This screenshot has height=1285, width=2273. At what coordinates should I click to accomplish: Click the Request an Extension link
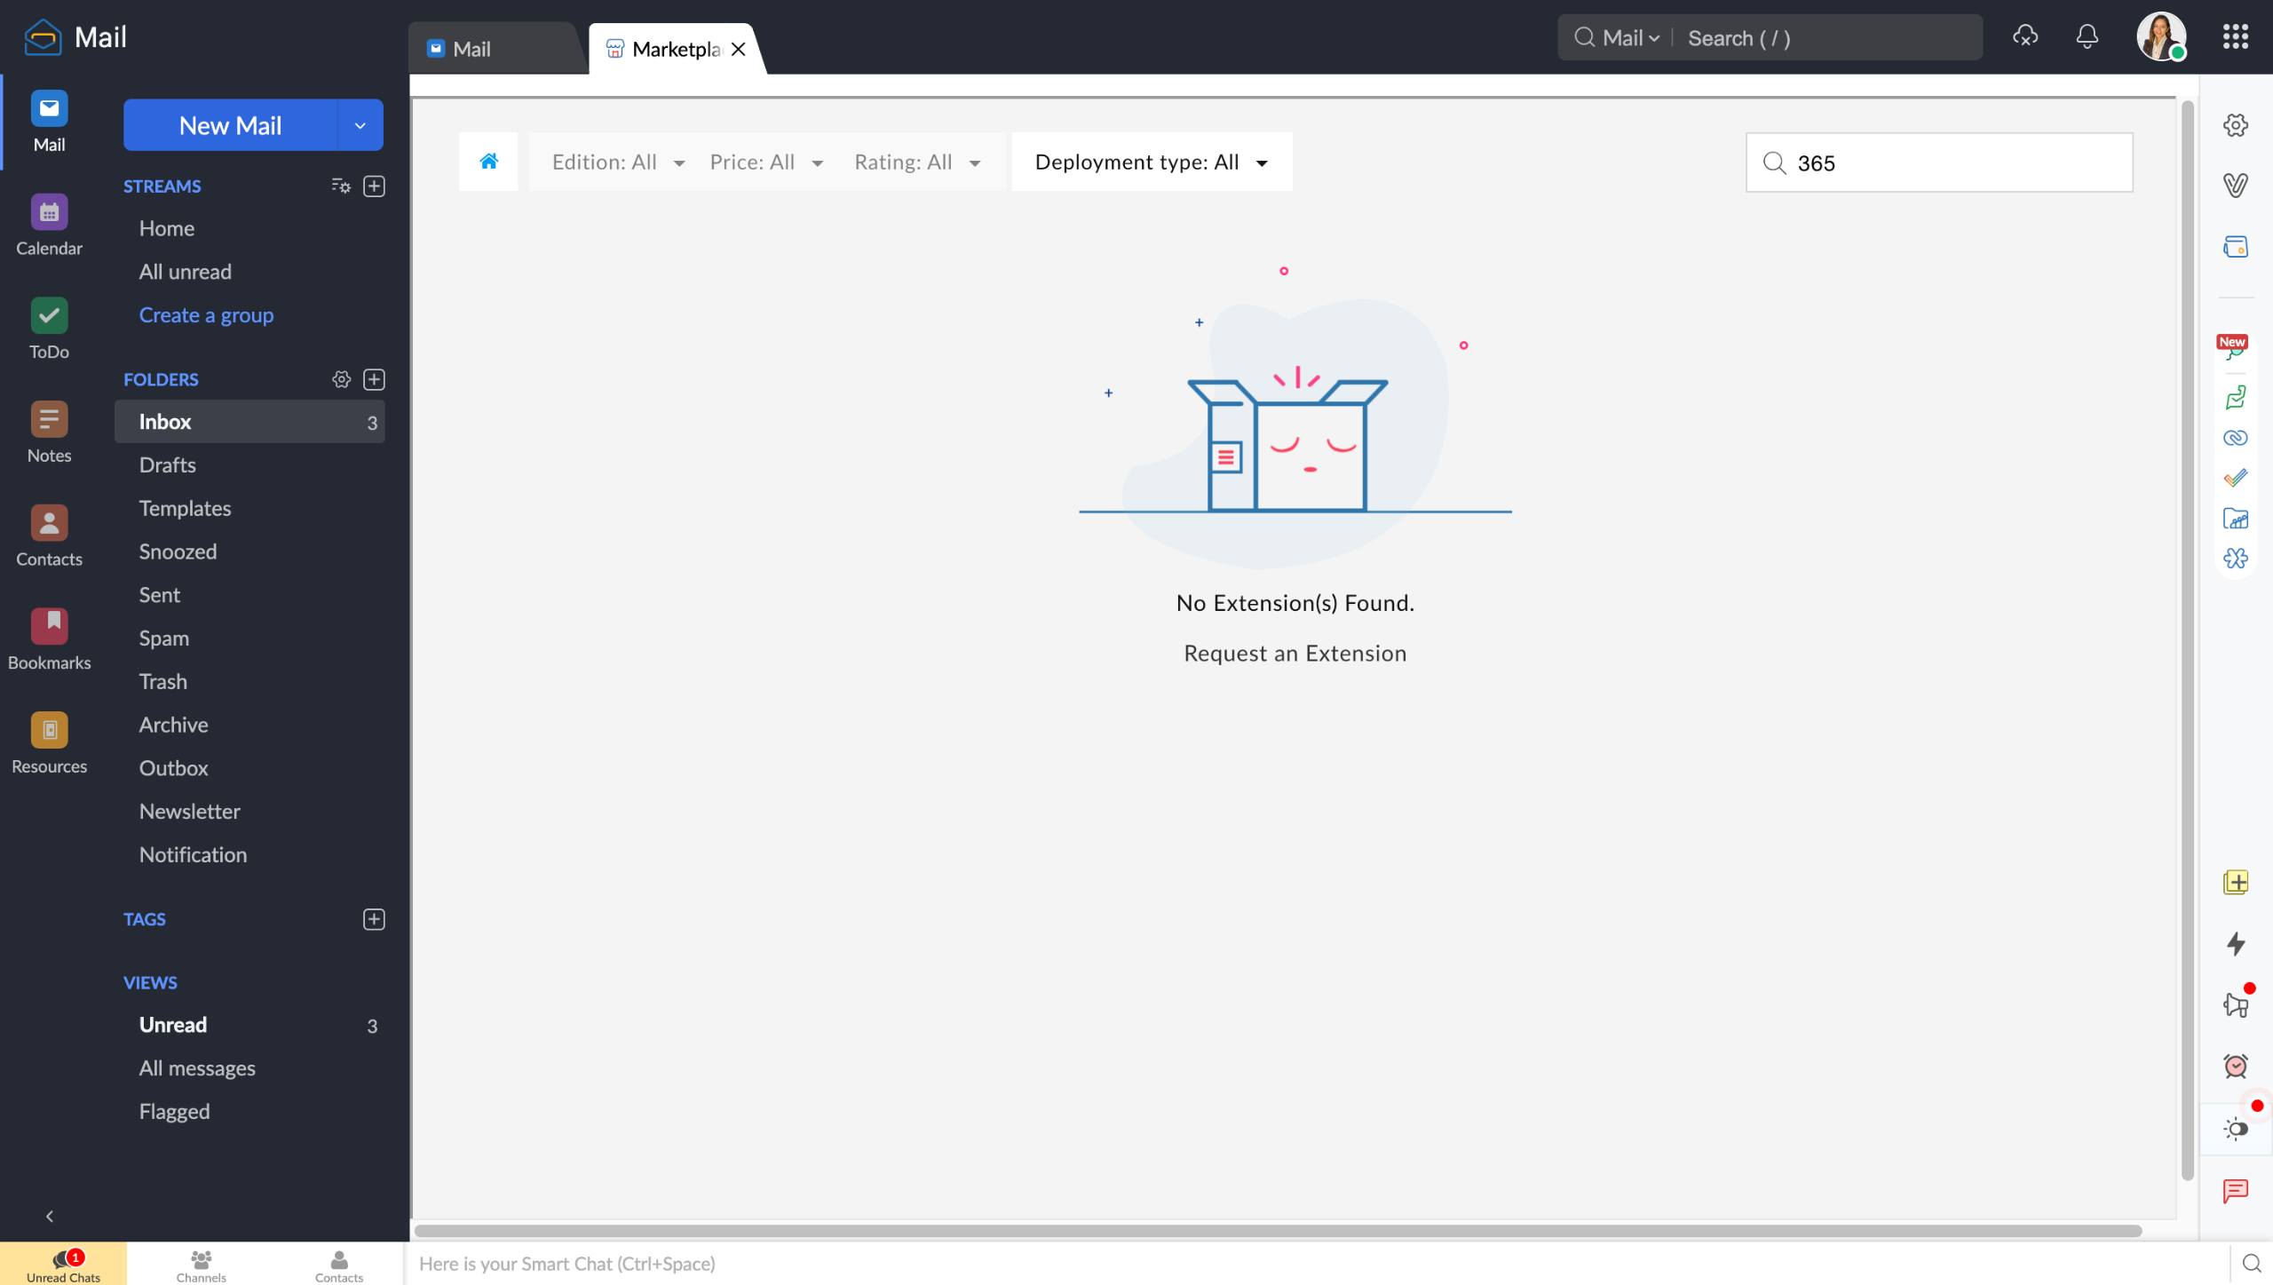pos(1295,654)
